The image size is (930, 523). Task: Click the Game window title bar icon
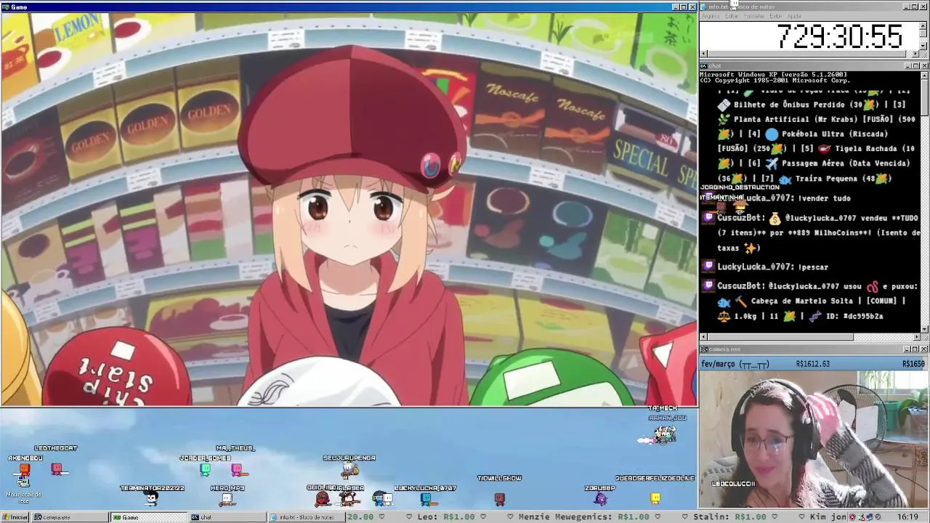[x=6, y=7]
